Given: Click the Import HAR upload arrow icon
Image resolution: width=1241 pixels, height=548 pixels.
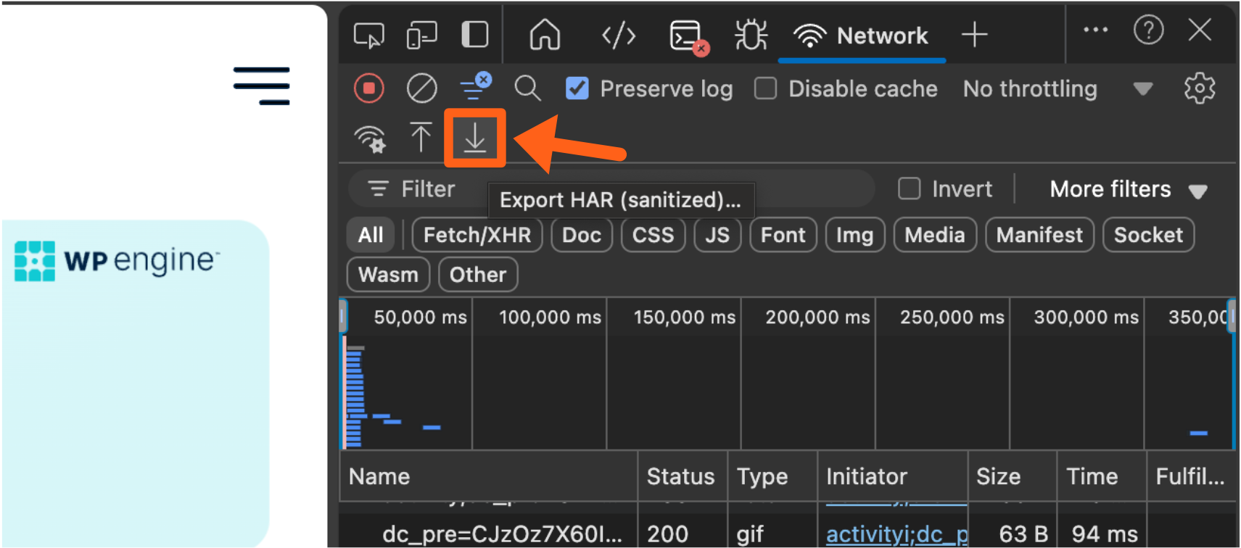Looking at the screenshot, I should (x=421, y=137).
